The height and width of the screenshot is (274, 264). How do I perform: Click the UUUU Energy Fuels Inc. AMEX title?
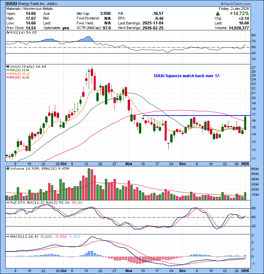(x=31, y=4)
